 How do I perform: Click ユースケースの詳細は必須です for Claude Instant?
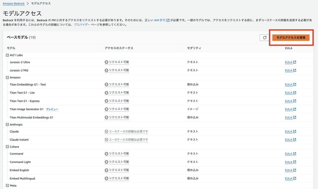tap(126, 139)
